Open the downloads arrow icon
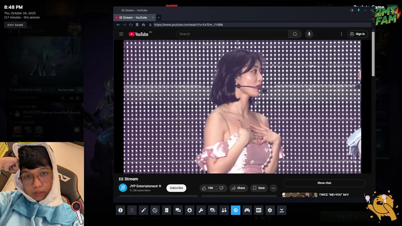 [x=189, y=210]
